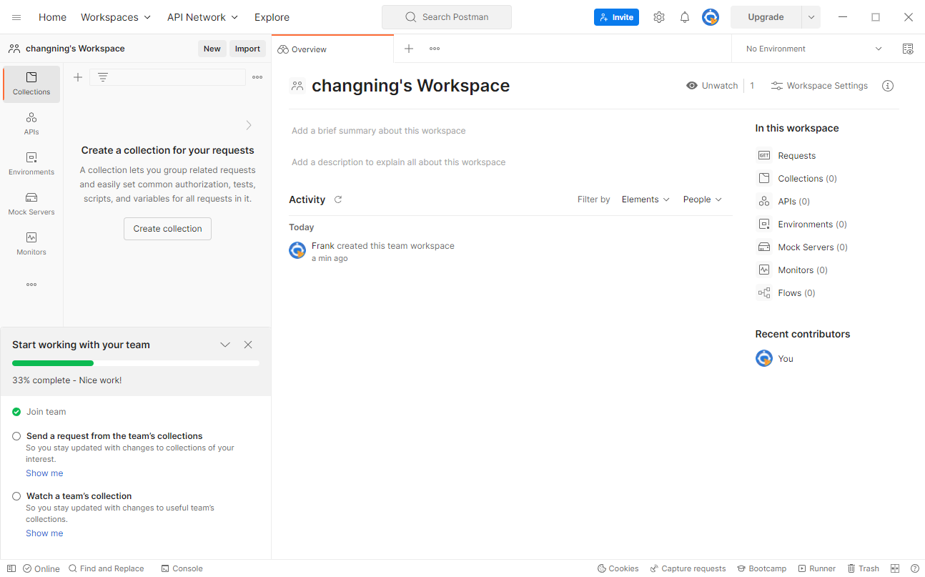Screen dimensions: 925x577
Task: Click the Join team completed checkmark
Action: click(x=16, y=412)
